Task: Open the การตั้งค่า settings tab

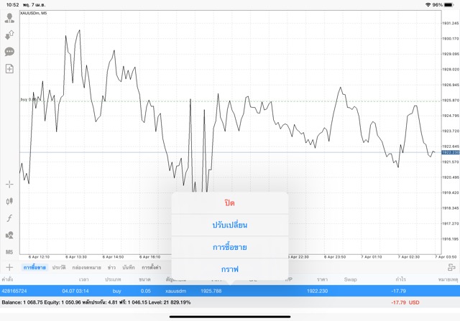Action: [151, 267]
